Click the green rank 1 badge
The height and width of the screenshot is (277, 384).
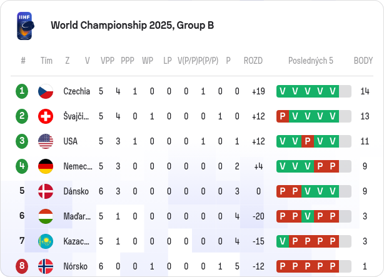[x=22, y=91]
